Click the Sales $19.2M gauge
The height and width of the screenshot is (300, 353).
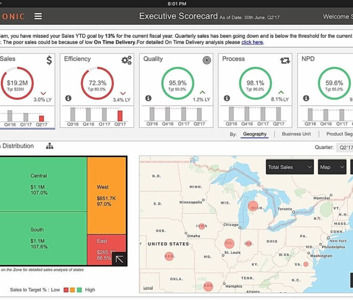pos(17,83)
